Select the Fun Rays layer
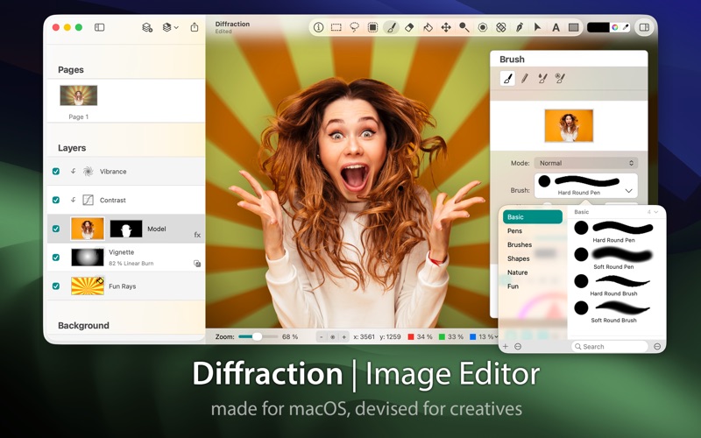This screenshot has width=701, height=438. tap(126, 286)
